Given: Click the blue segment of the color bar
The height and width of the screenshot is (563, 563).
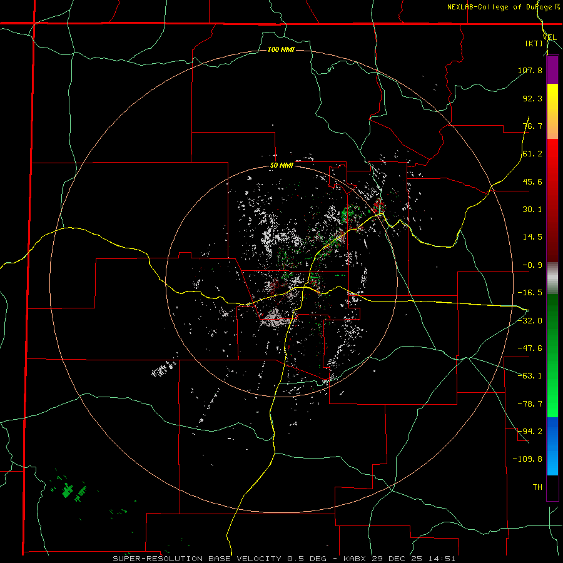Looking at the screenshot, I should click(552, 446).
